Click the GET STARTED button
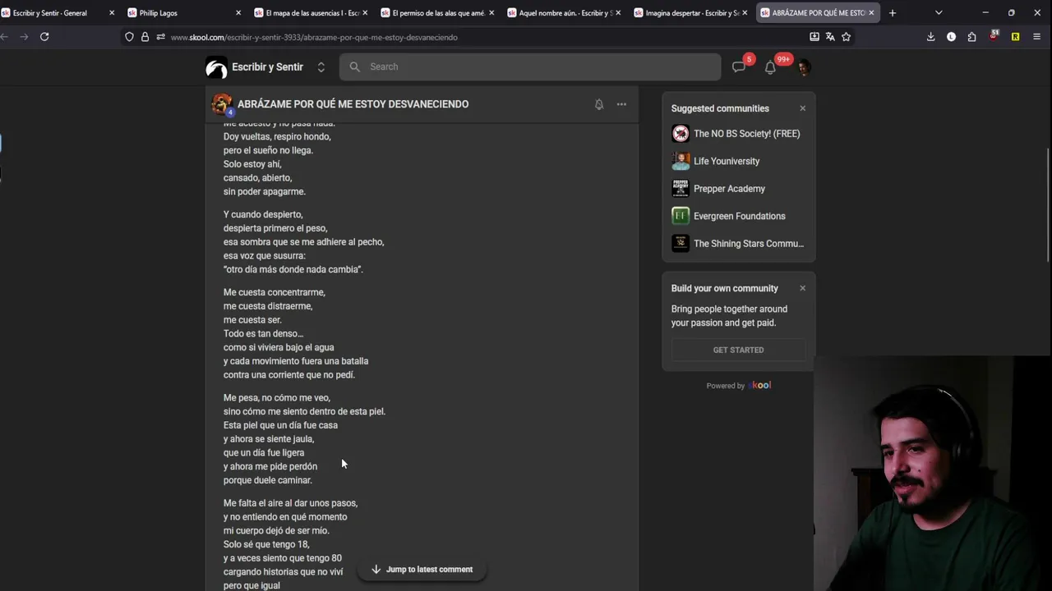The image size is (1052, 591). click(x=738, y=350)
